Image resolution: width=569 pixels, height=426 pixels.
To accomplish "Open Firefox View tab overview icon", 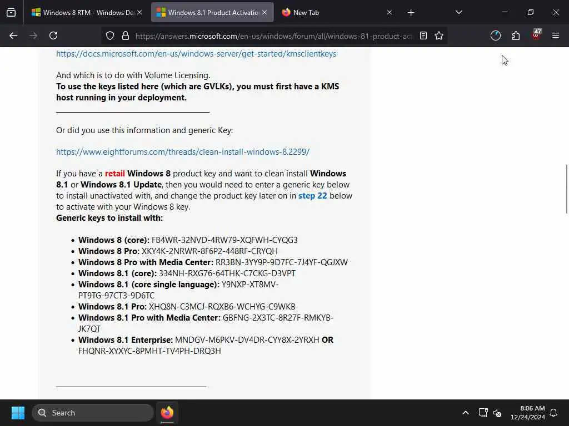I will tap(11, 13).
